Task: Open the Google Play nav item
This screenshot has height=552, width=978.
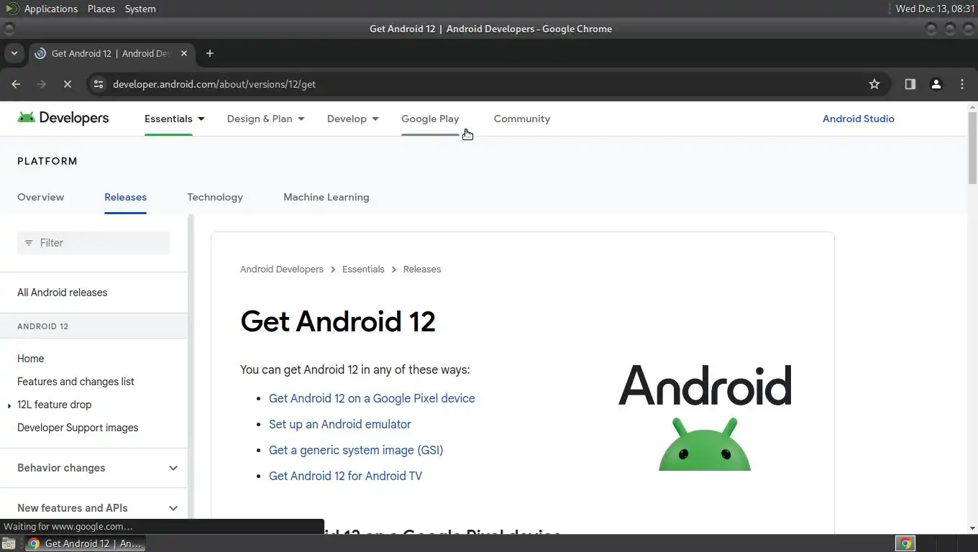Action: pos(430,119)
